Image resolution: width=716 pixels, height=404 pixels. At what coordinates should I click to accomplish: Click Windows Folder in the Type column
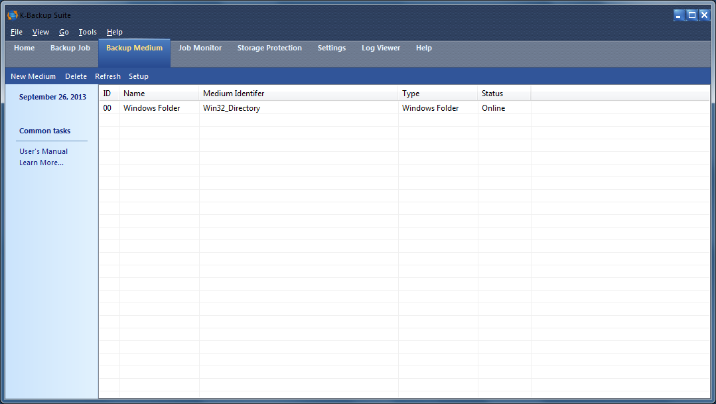[430, 107]
